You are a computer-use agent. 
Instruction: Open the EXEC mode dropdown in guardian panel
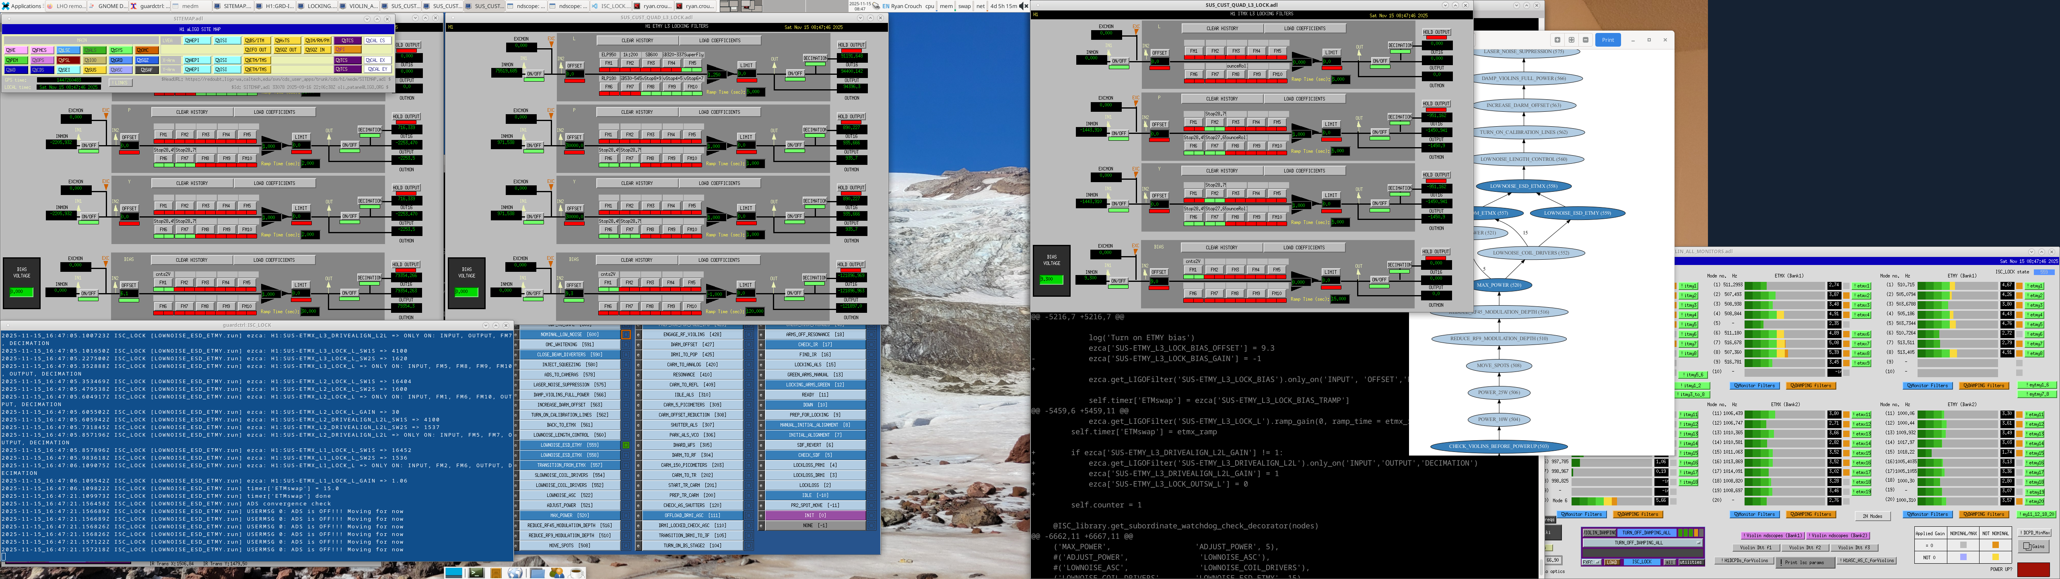[1591, 562]
